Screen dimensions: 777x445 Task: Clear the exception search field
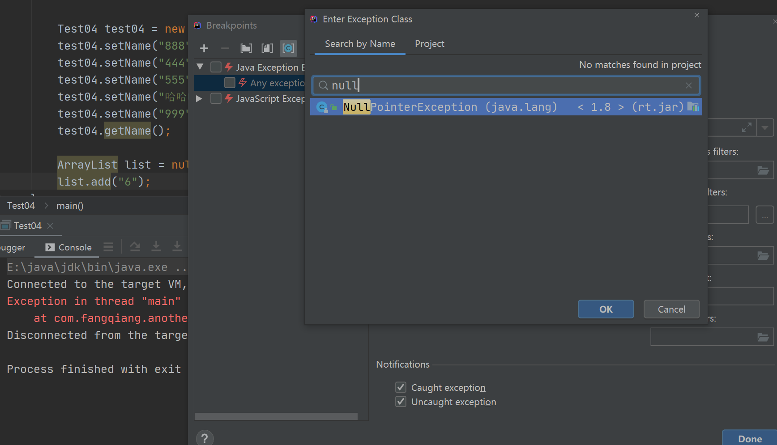click(x=689, y=85)
